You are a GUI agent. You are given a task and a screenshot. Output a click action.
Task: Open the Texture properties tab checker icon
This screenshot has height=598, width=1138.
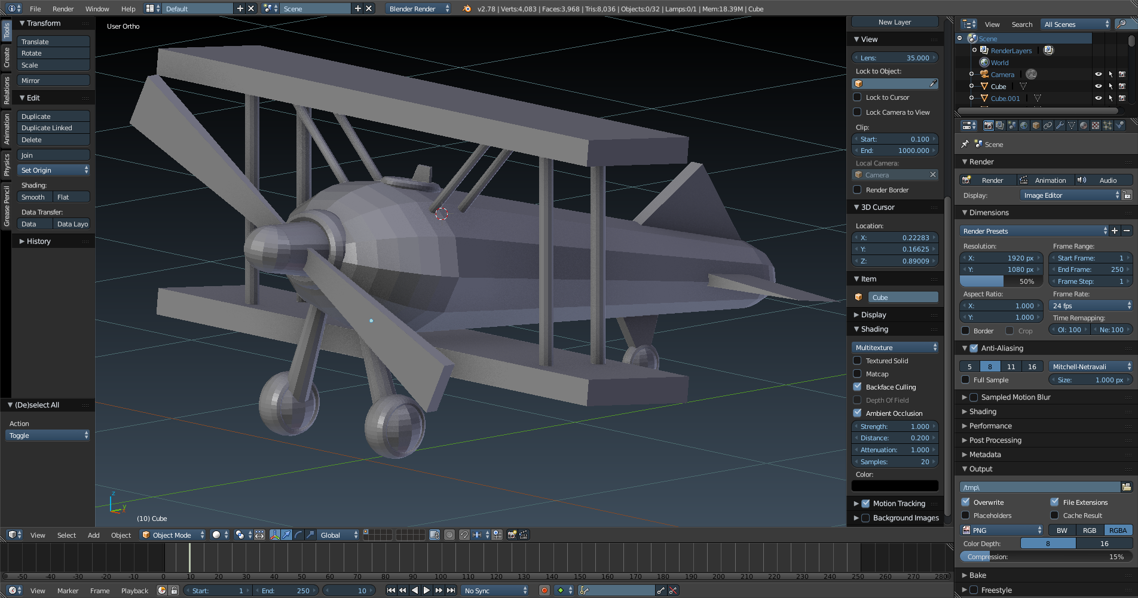coord(1096,125)
